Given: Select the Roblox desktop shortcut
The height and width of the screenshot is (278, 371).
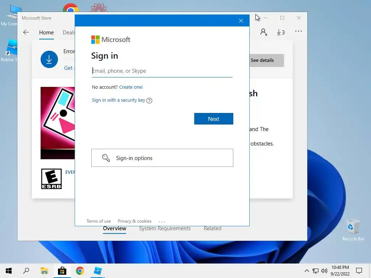Looking at the screenshot, I should (x=9, y=51).
